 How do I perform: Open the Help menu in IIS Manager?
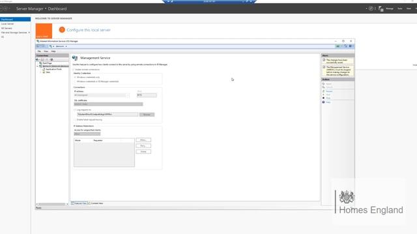(53, 51)
